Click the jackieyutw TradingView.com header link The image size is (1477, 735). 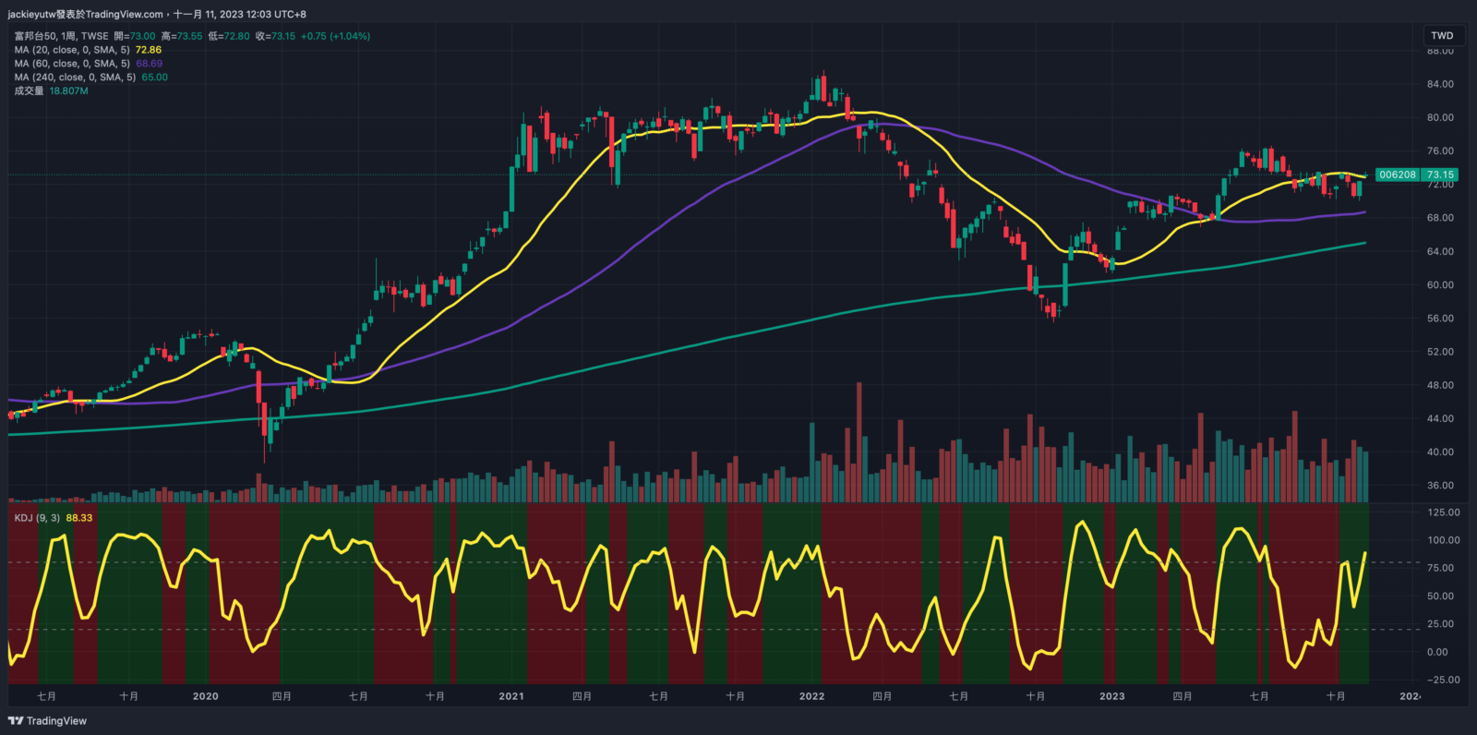85,14
